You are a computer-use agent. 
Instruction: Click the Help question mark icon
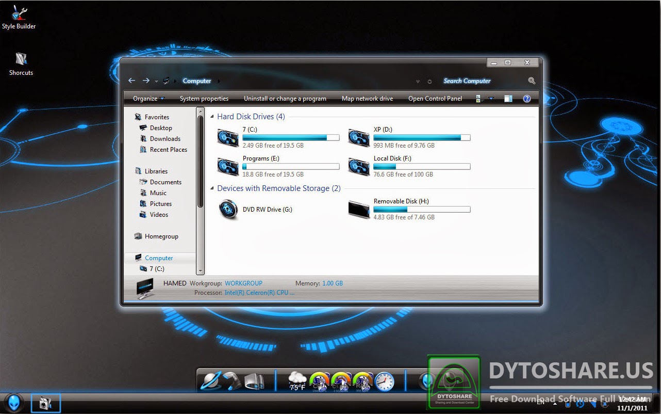(x=527, y=98)
